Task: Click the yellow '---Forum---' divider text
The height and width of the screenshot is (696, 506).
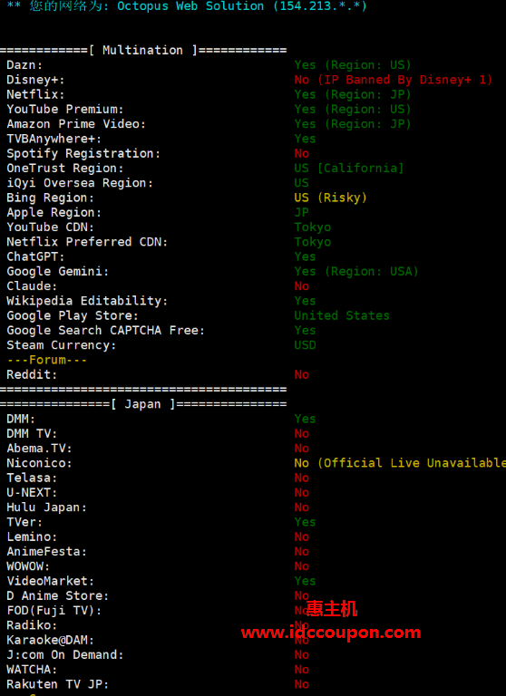Action: tap(46, 360)
